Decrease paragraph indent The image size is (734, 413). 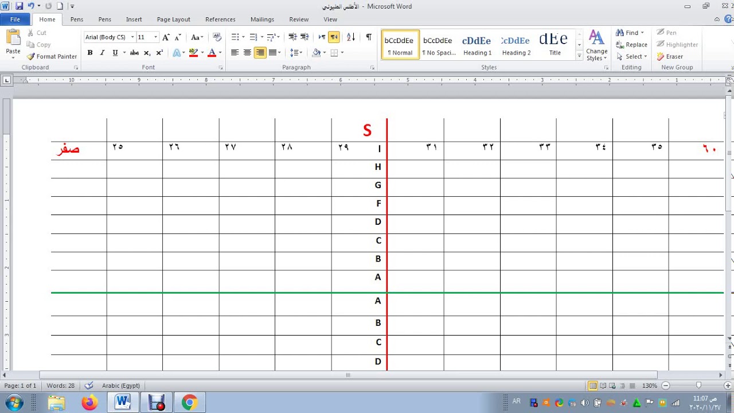tap(292, 37)
